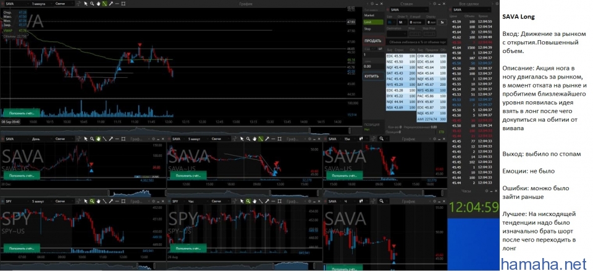Click Пополнить счёт button in SPY 5-minute chart

click(x=22, y=248)
